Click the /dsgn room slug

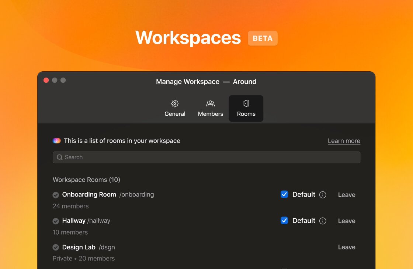point(107,247)
